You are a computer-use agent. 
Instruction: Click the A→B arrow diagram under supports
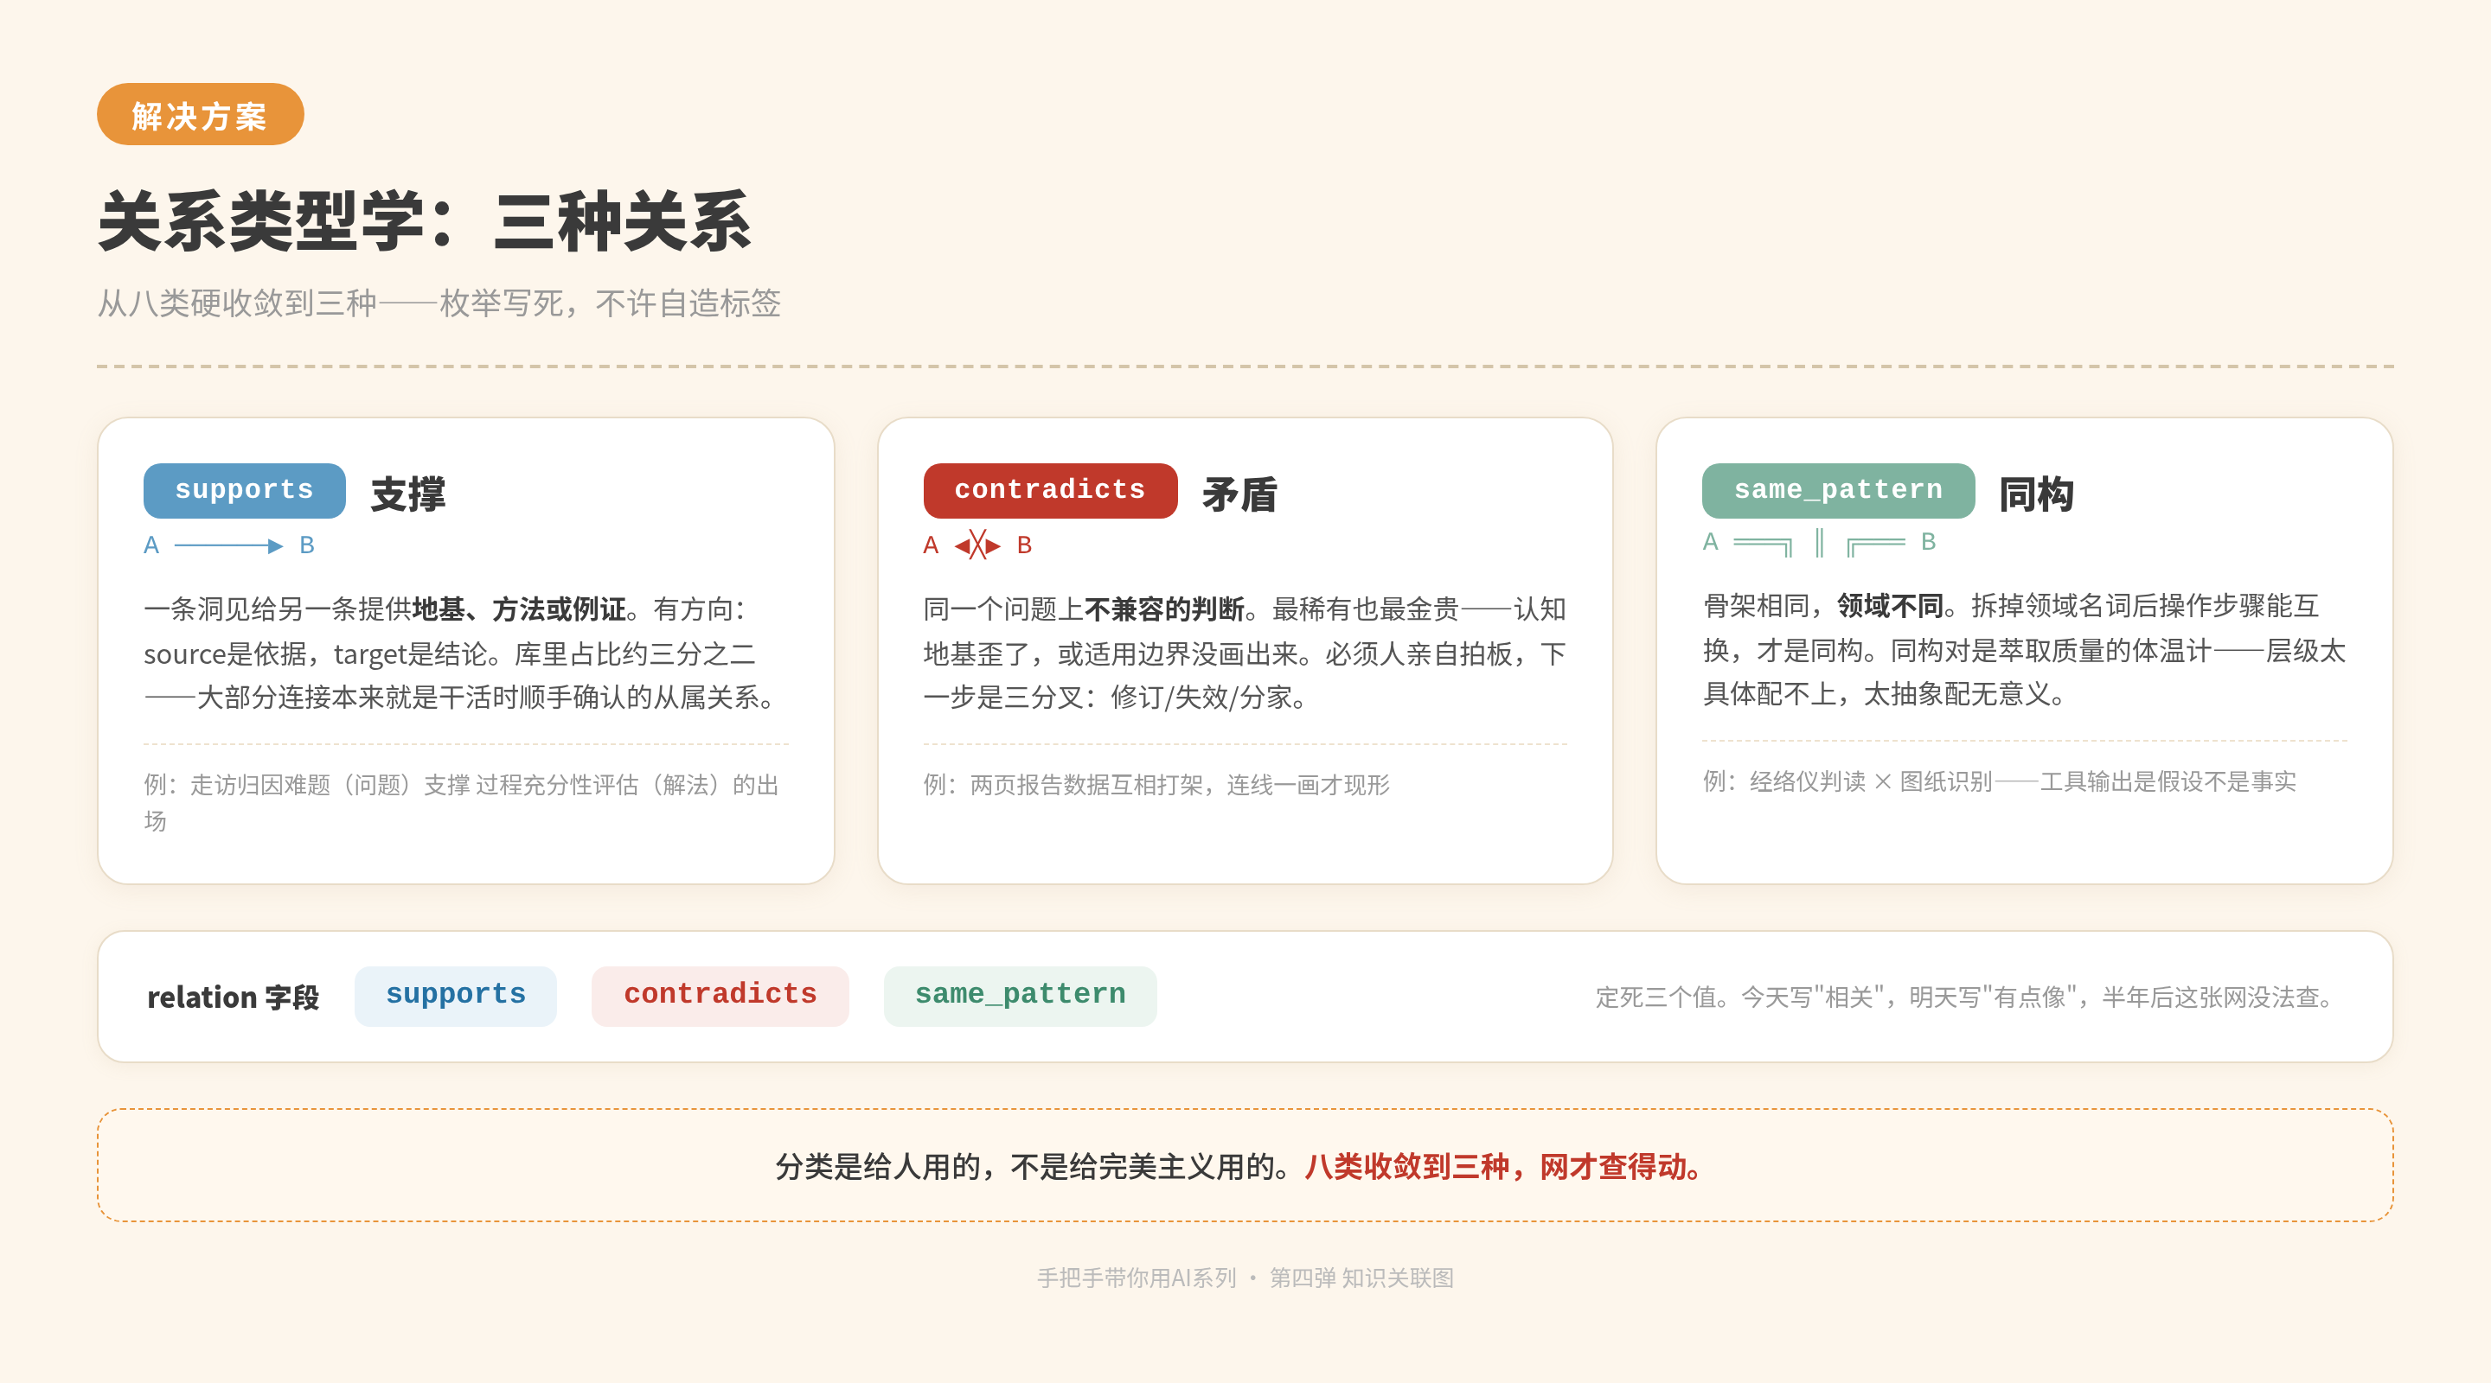(229, 546)
